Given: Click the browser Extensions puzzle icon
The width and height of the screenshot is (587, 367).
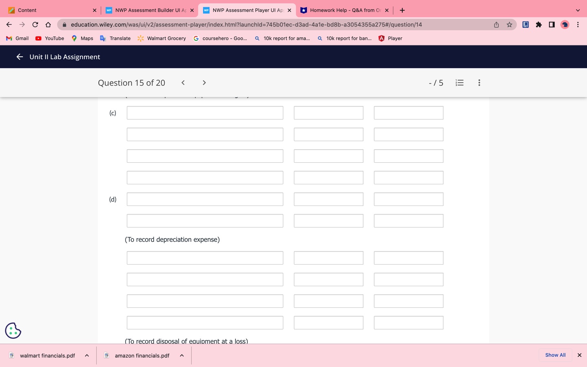Looking at the screenshot, I should pyautogui.click(x=538, y=24).
